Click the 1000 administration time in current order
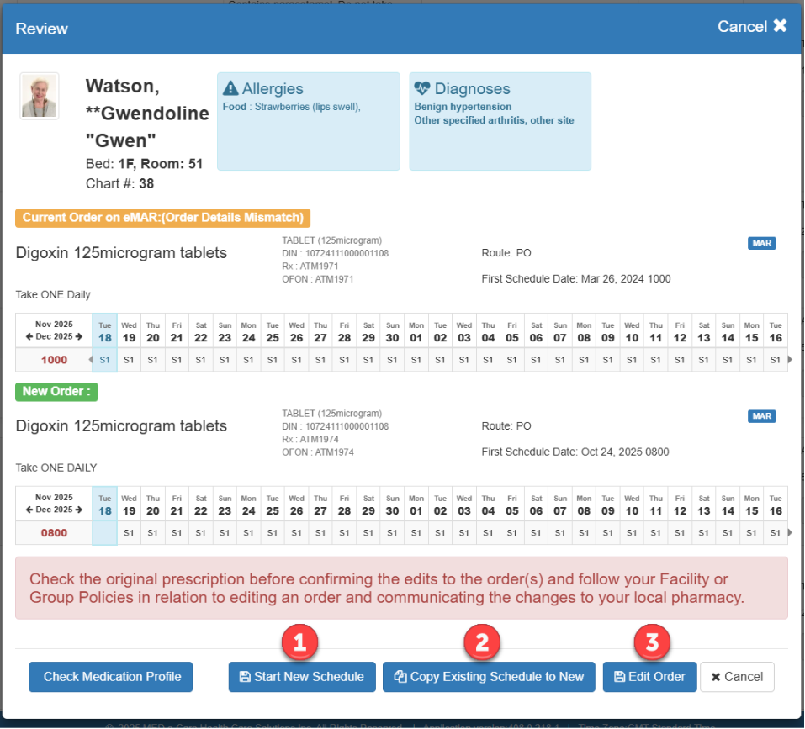 [54, 360]
